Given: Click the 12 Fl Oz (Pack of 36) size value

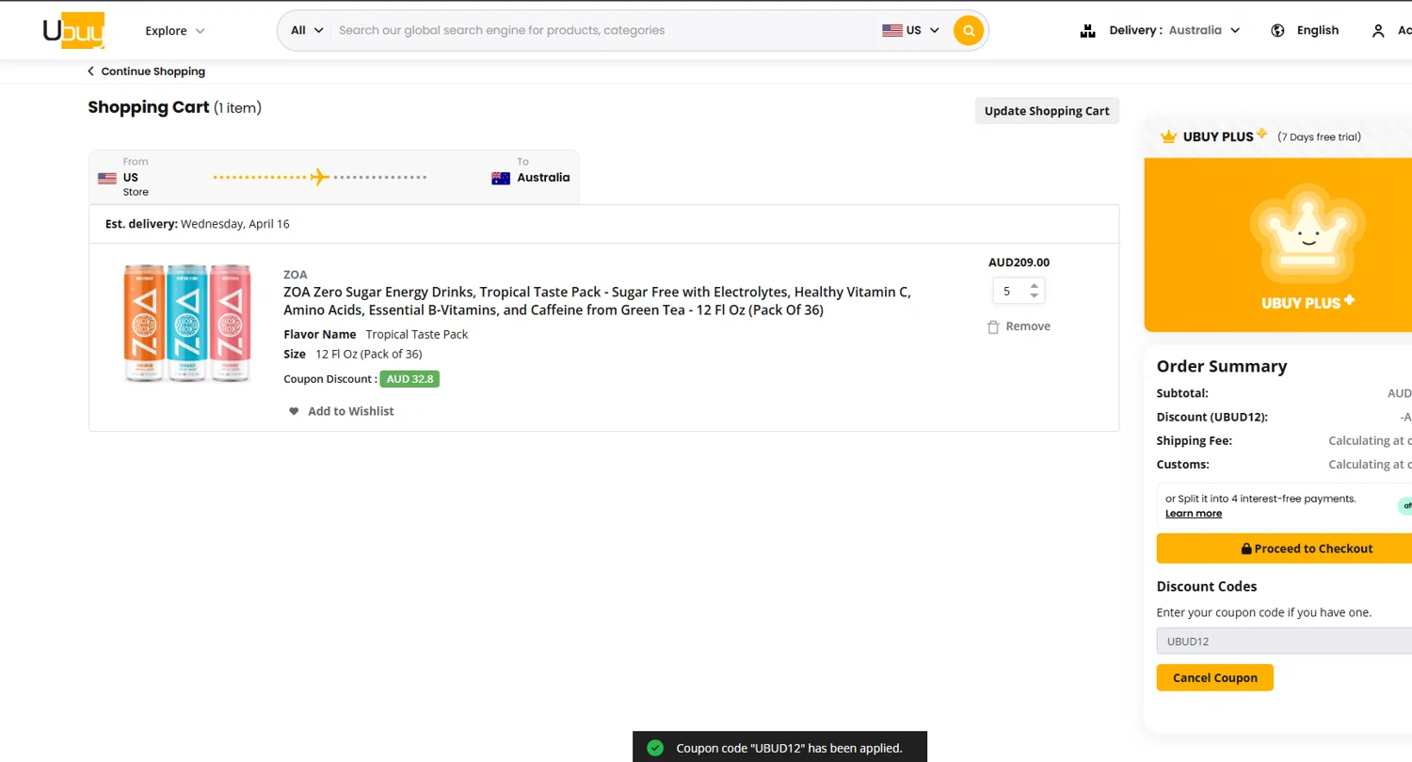Looking at the screenshot, I should 368,354.
